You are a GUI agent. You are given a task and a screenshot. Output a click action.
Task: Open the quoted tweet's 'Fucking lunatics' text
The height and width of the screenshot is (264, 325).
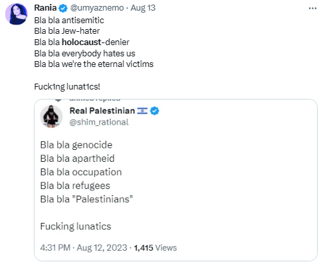click(x=76, y=226)
